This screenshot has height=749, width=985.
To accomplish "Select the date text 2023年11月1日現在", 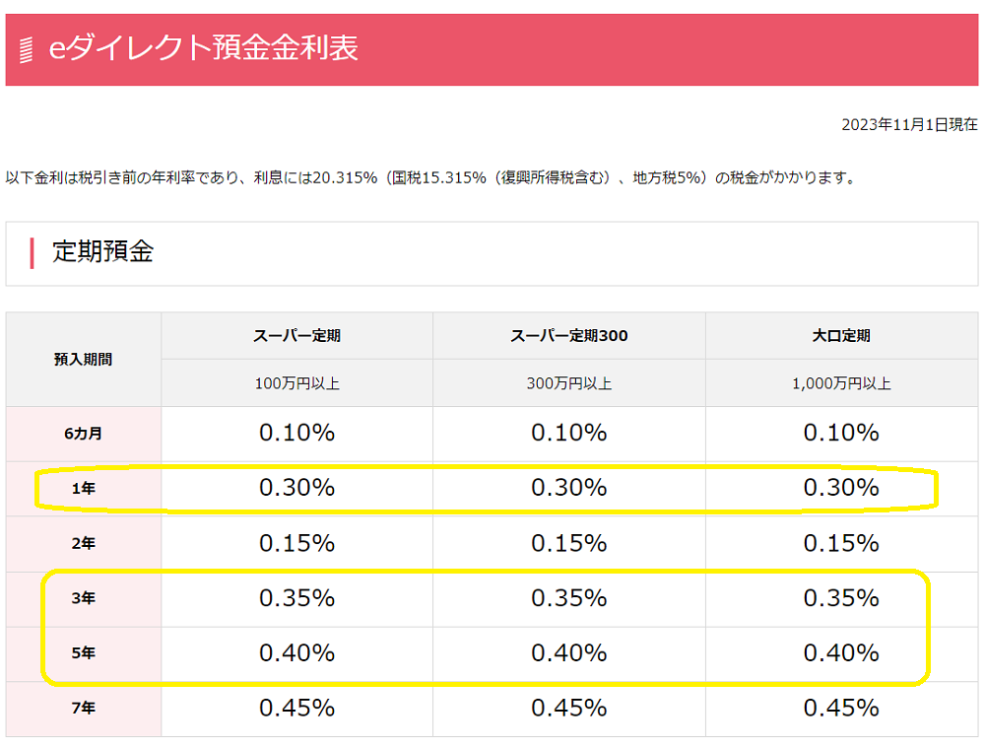I will coord(909,124).
